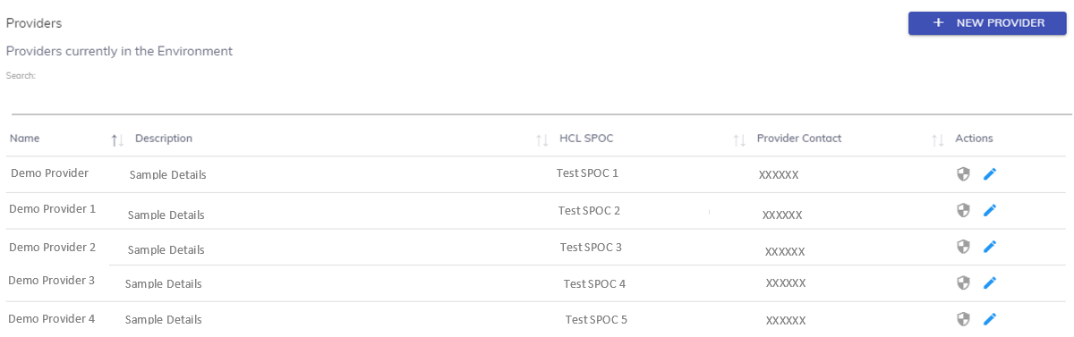
Task: Click the shield icon for Demo Provider
Action: pos(963,174)
